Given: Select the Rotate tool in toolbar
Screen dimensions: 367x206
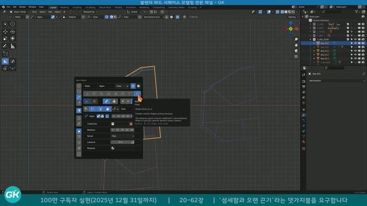Looking at the screenshot, I should (13, 31).
